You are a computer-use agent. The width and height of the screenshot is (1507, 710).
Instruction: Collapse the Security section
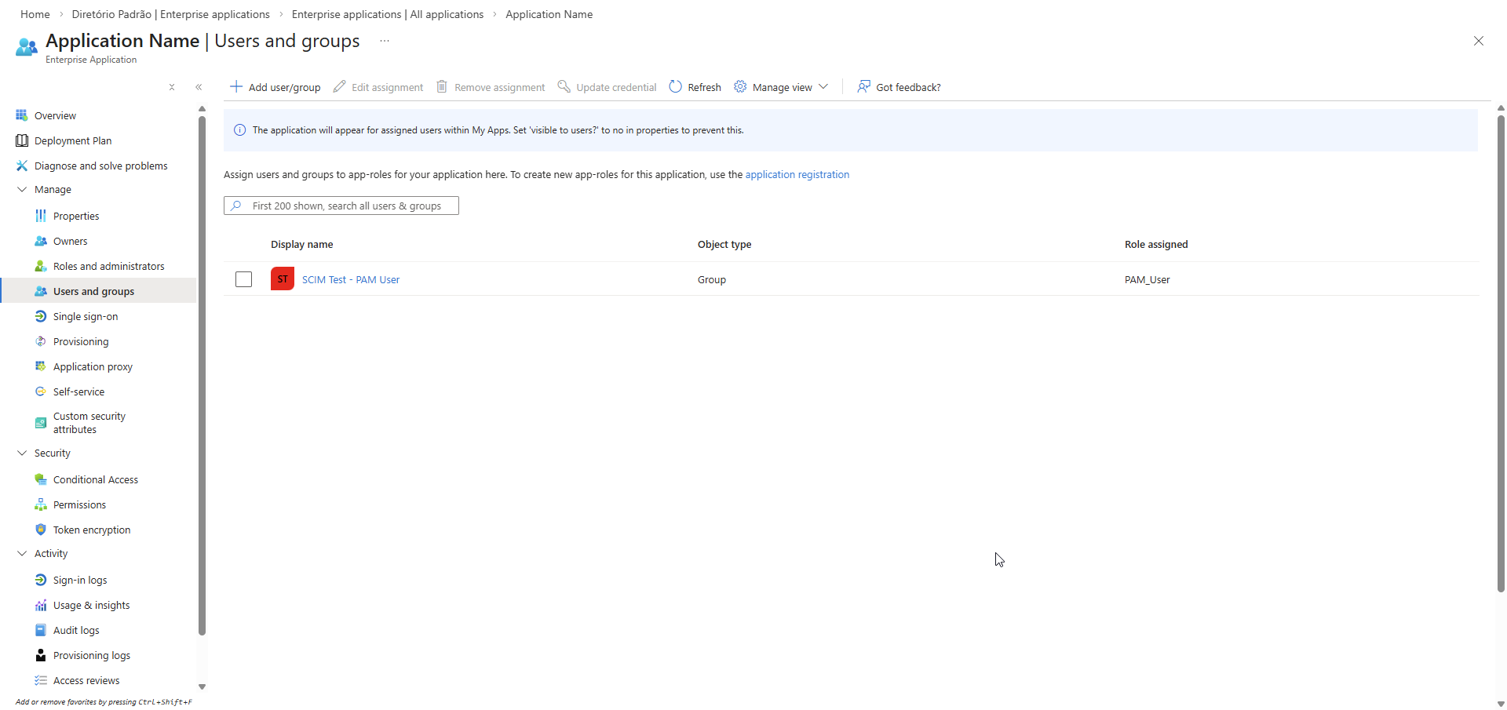click(22, 453)
